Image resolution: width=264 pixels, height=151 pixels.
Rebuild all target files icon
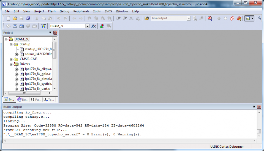point(21,26)
